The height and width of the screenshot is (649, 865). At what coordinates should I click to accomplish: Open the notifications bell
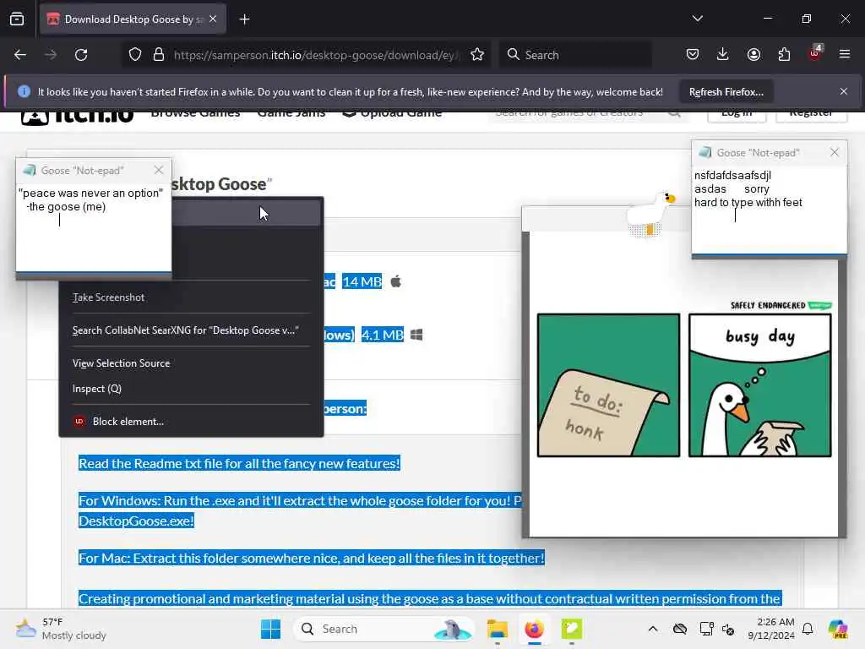click(808, 629)
